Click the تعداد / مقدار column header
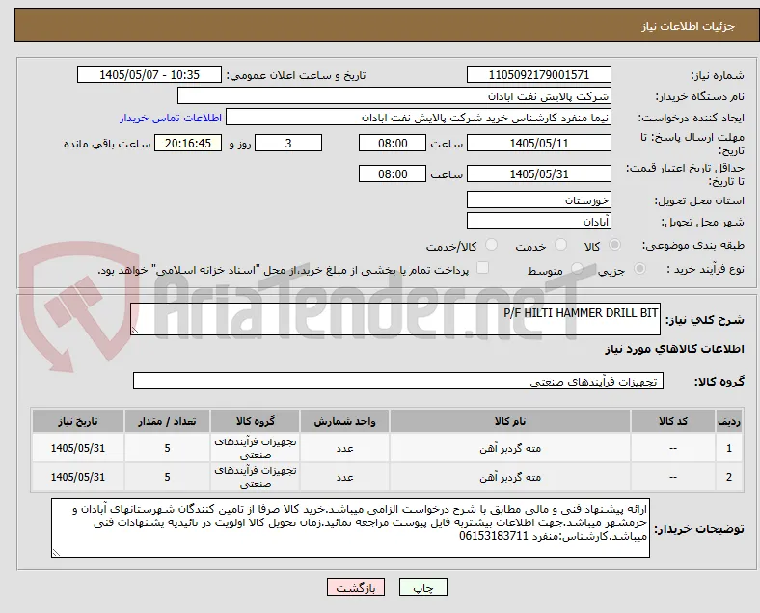 pos(167,421)
